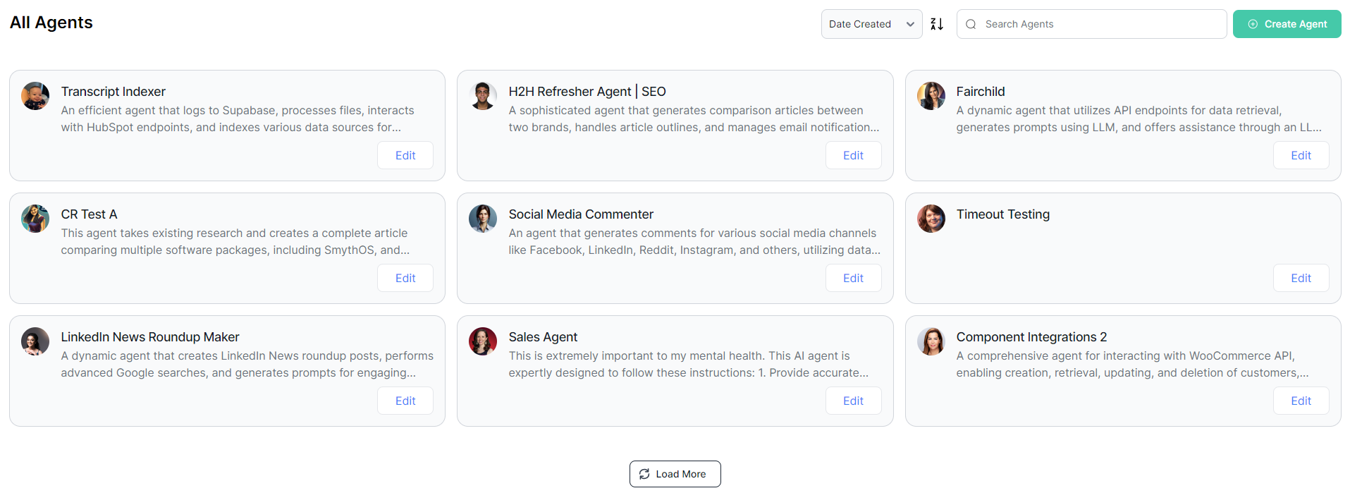
Task: Edit the Transcript Indexer agent
Action: coord(405,155)
